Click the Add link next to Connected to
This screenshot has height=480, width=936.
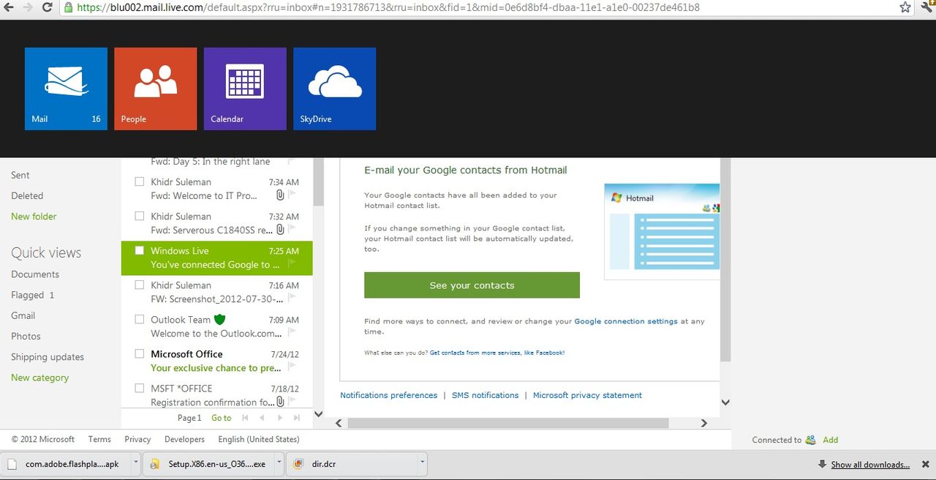(x=831, y=440)
